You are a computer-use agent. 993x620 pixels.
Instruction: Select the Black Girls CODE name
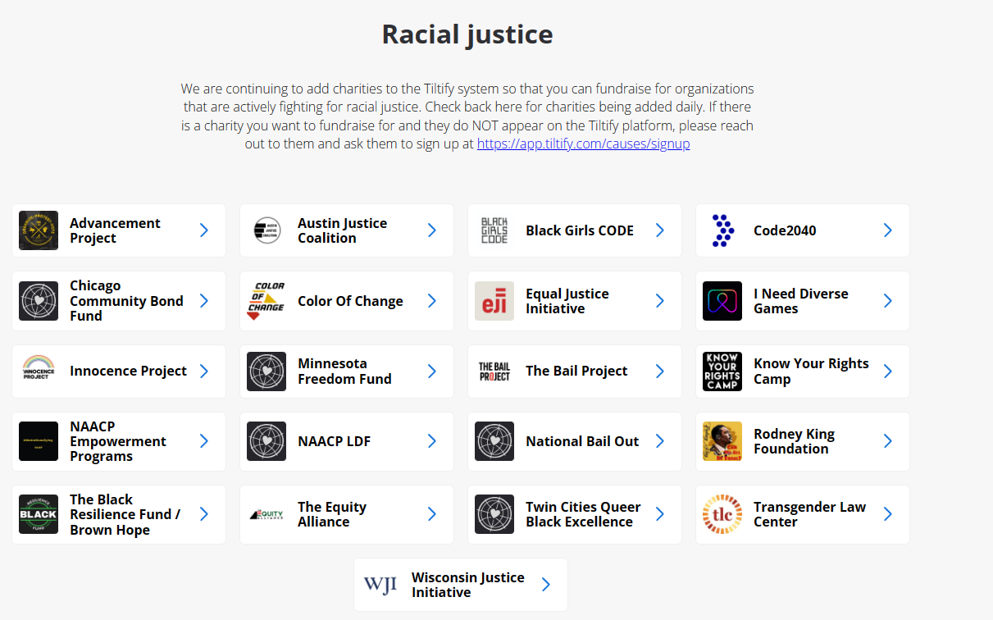point(580,230)
